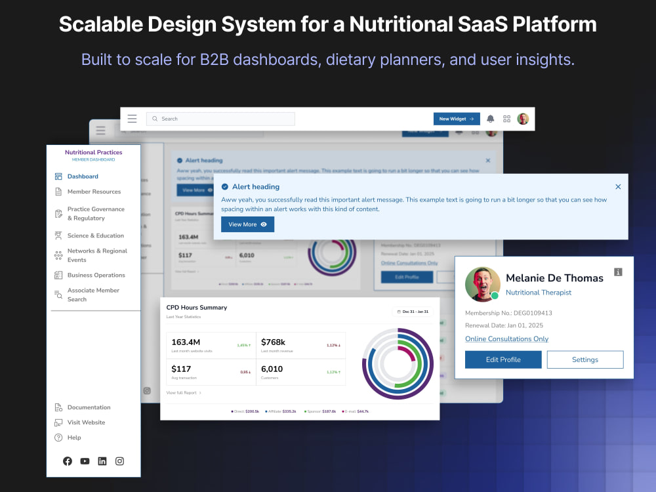Open notifications bell icon
656x492 pixels.
(490, 119)
